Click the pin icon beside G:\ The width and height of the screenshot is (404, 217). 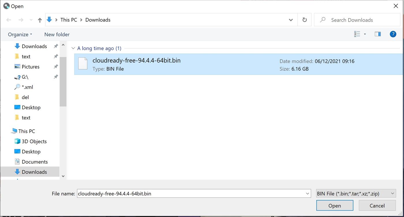[x=56, y=77]
